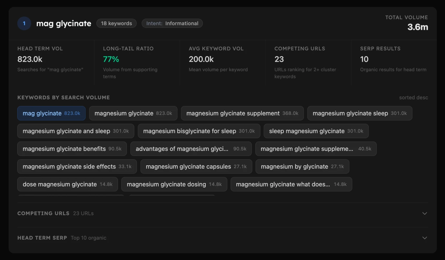
Task: Click the Head Term Vol 823.0k value
Action: [30, 59]
